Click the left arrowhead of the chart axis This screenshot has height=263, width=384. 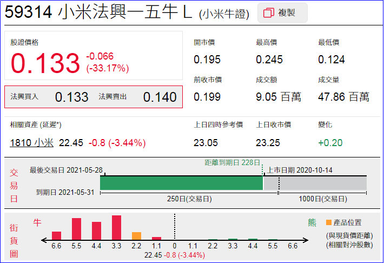tap(44, 240)
